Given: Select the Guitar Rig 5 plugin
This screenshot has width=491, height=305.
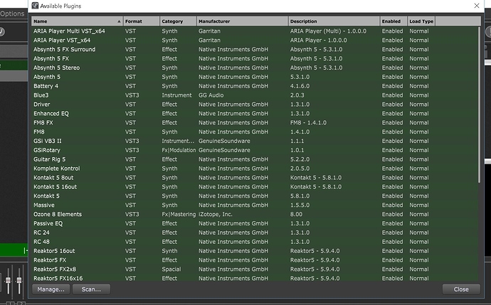Looking at the screenshot, I should (x=255, y=159).
